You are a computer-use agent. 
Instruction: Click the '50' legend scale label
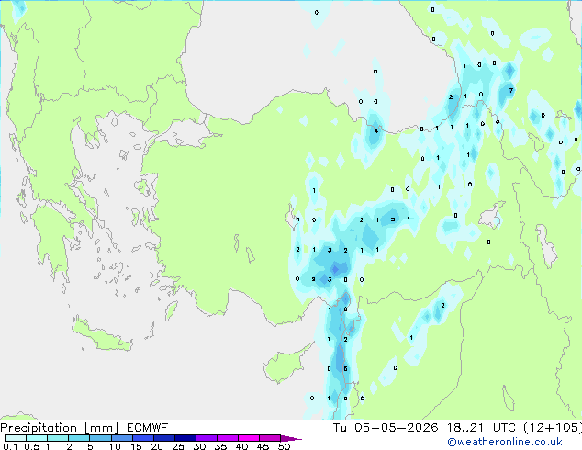[x=284, y=446]
